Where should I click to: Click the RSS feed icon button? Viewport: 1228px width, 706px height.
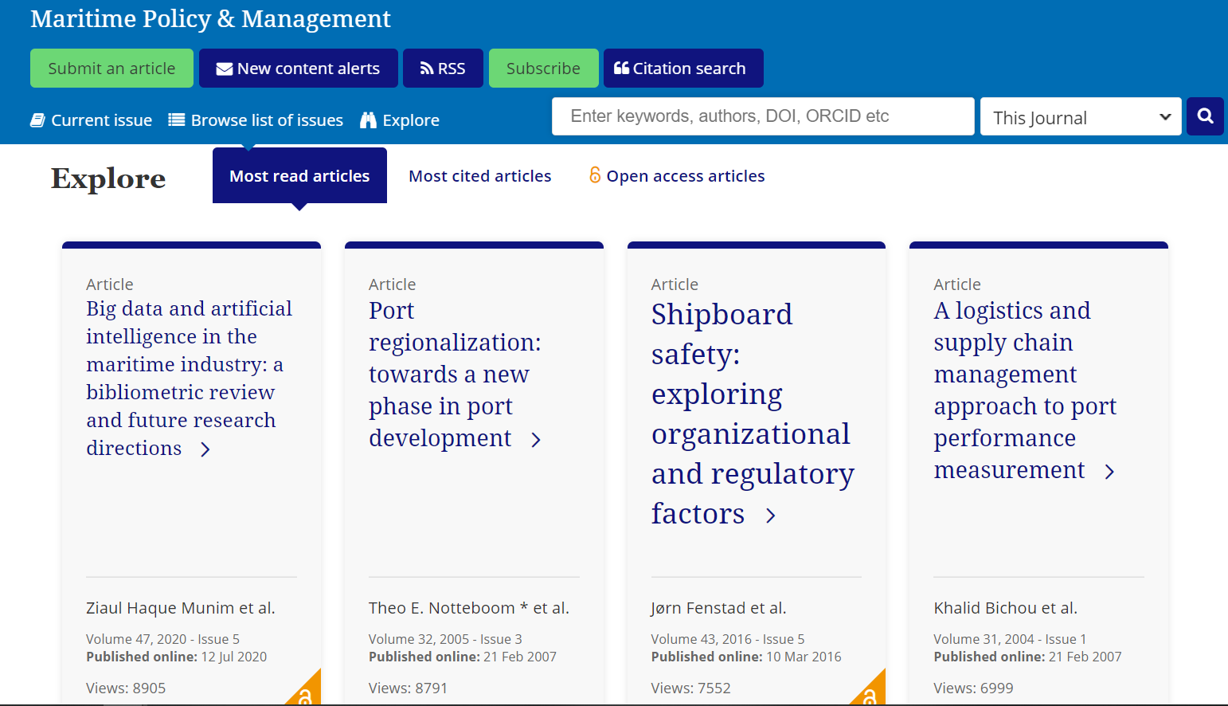[428, 69]
